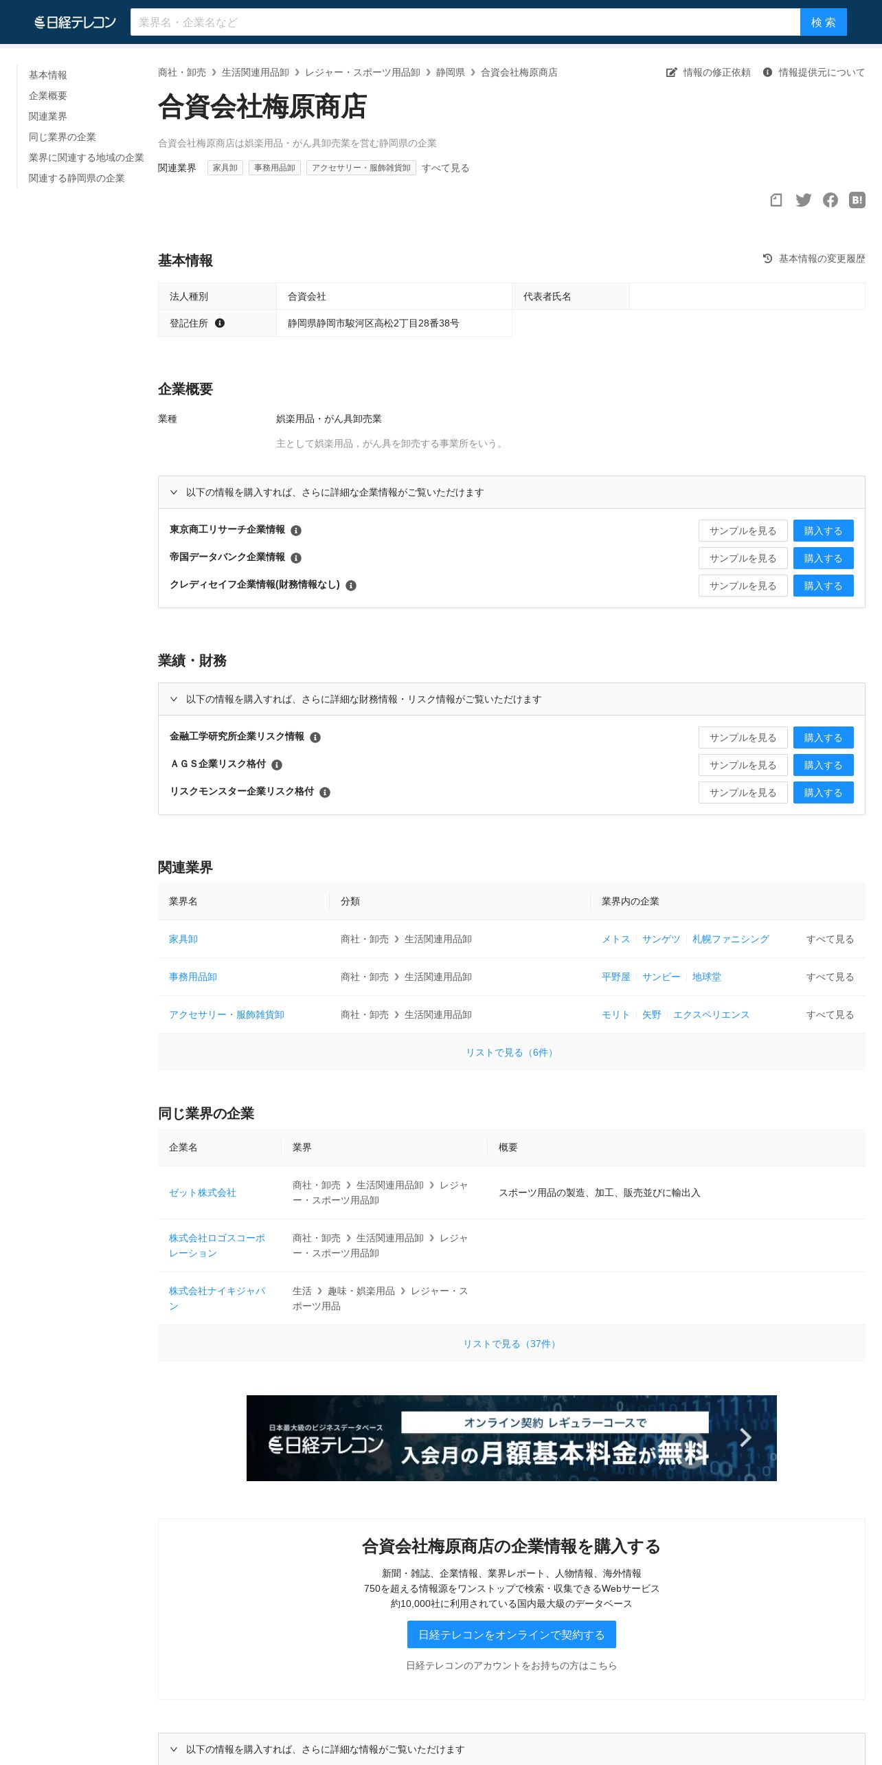The image size is (882, 1765).
Task: Jump to 関連する静岡県の企業 section
Action: click(77, 178)
